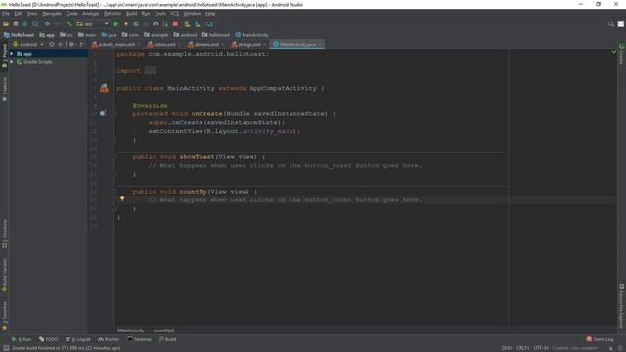This screenshot has height=352, width=626.
Task: Click Apply Changes lightning icon
Action: 126,24
